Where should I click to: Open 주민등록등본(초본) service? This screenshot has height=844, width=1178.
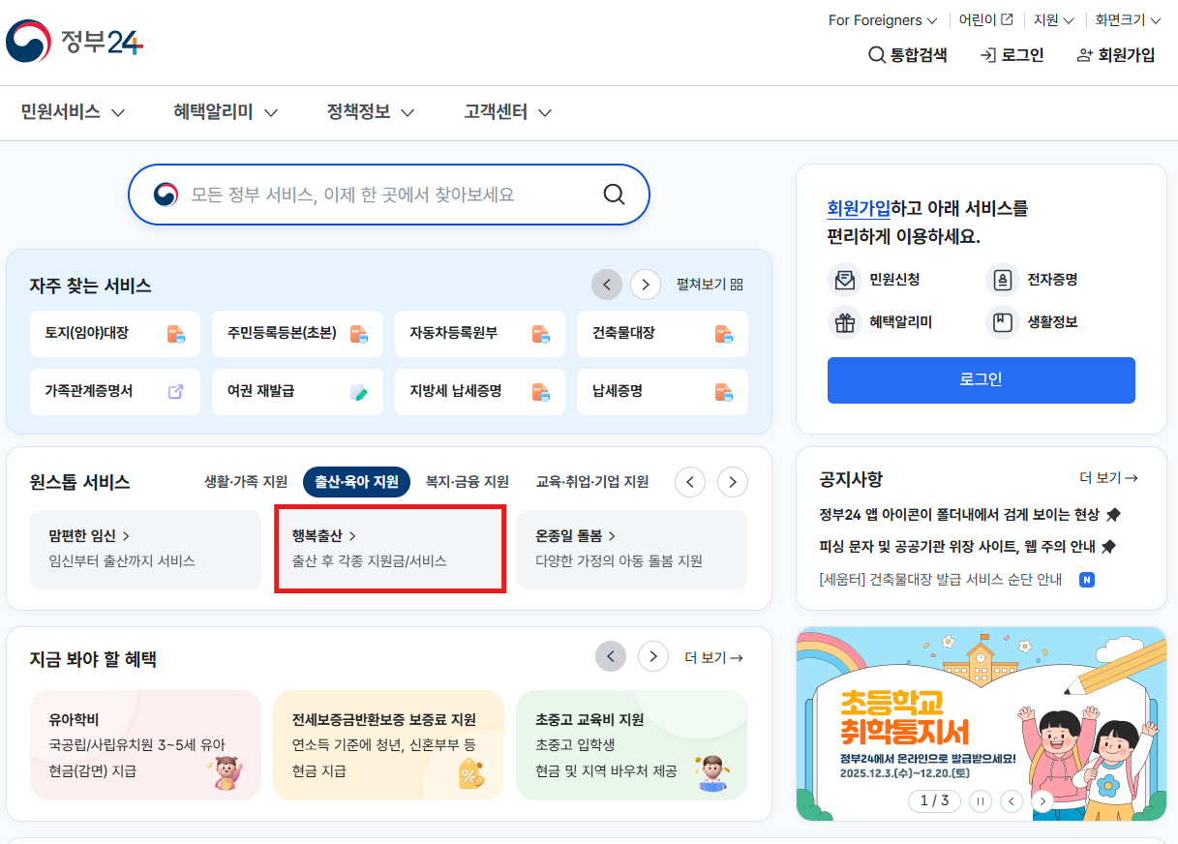[297, 334]
